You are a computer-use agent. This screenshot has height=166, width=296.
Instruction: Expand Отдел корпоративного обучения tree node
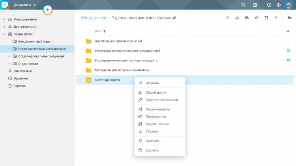click(9, 56)
